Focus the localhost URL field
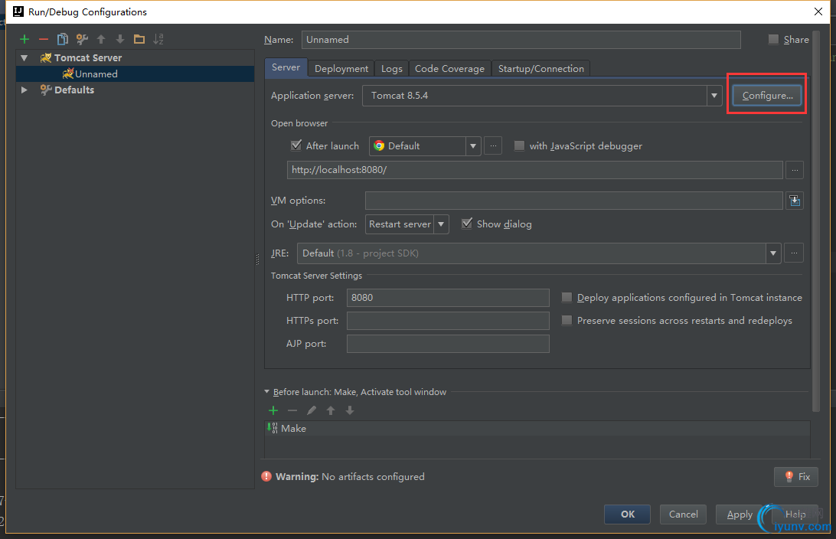 click(535, 170)
